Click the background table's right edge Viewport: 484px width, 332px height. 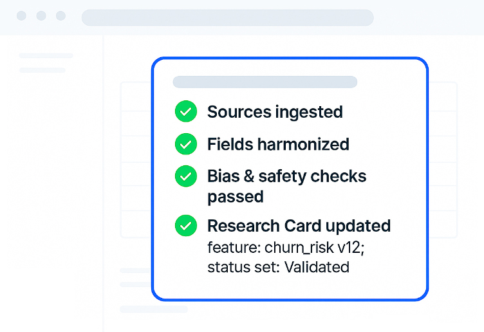[x=456, y=161]
